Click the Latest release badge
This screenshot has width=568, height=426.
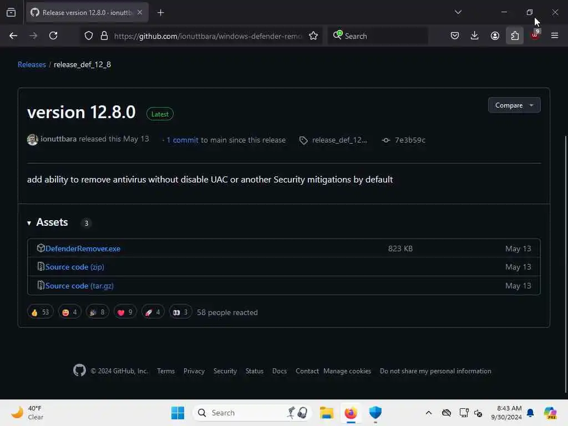160,114
